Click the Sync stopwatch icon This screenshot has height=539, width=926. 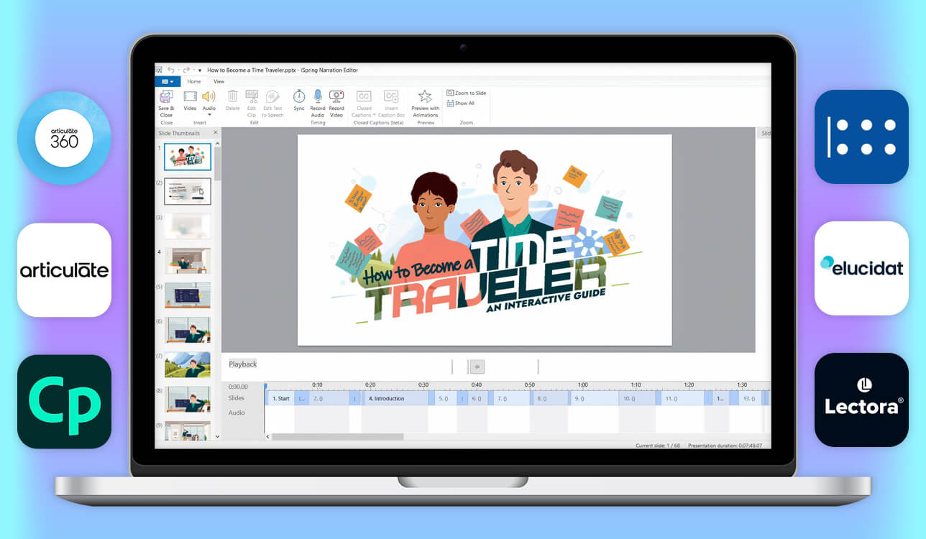click(x=299, y=96)
